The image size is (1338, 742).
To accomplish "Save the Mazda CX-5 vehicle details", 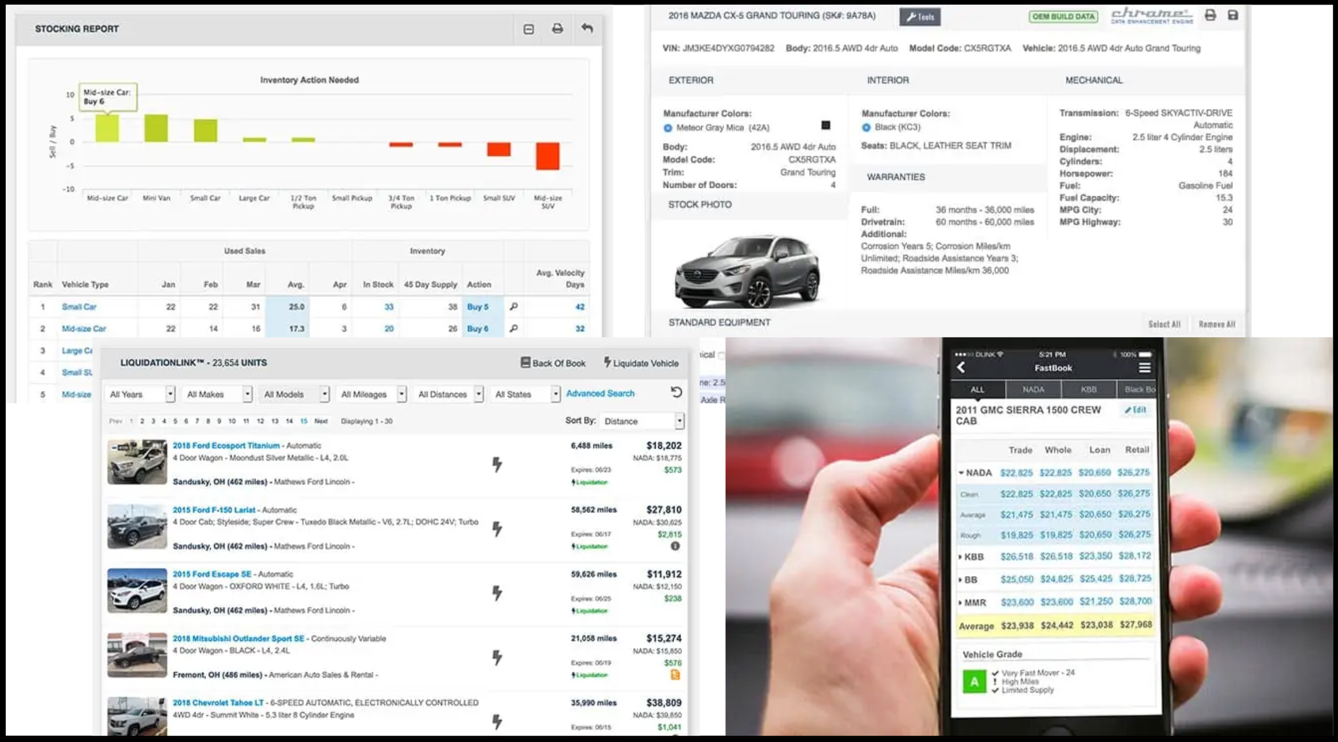I will (1232, 15).
